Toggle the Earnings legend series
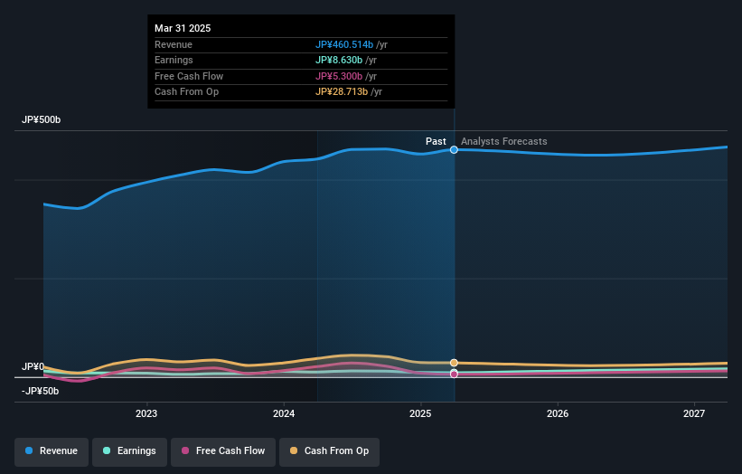 (129, 451)
